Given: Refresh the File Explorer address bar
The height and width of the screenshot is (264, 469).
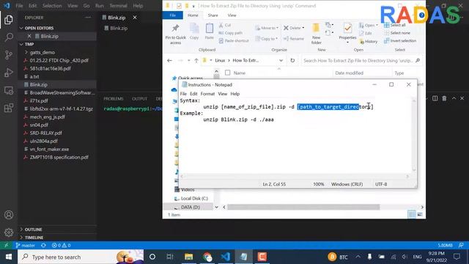Looking at the screenshot, I should coord(292,60).
